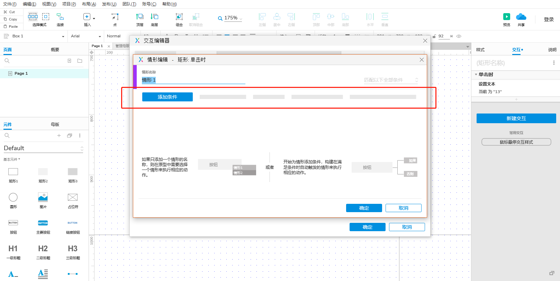Click 取消 in the 情形编辑 dialog
560x281 pixels.
(x=404, y=208)
